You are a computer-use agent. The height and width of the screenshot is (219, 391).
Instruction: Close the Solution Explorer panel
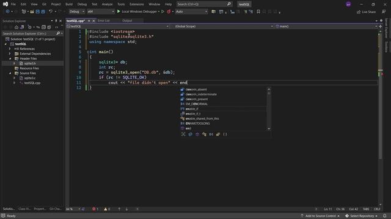(60, 21)
